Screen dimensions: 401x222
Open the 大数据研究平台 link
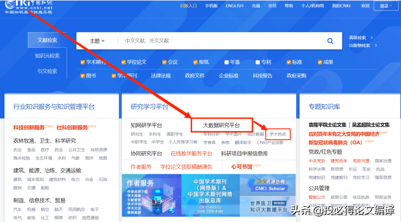click(x=222, y=125)
